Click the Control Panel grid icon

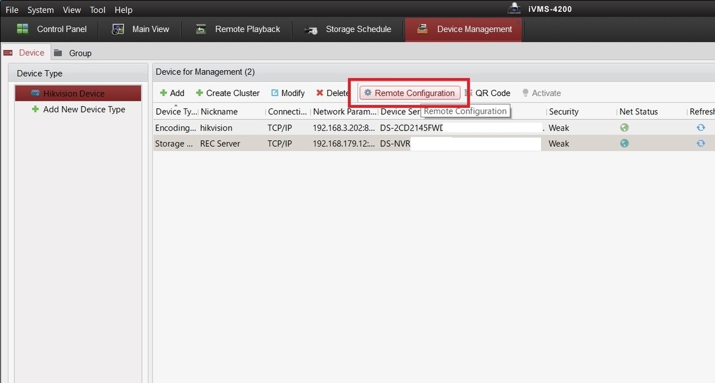coord(23,29)
